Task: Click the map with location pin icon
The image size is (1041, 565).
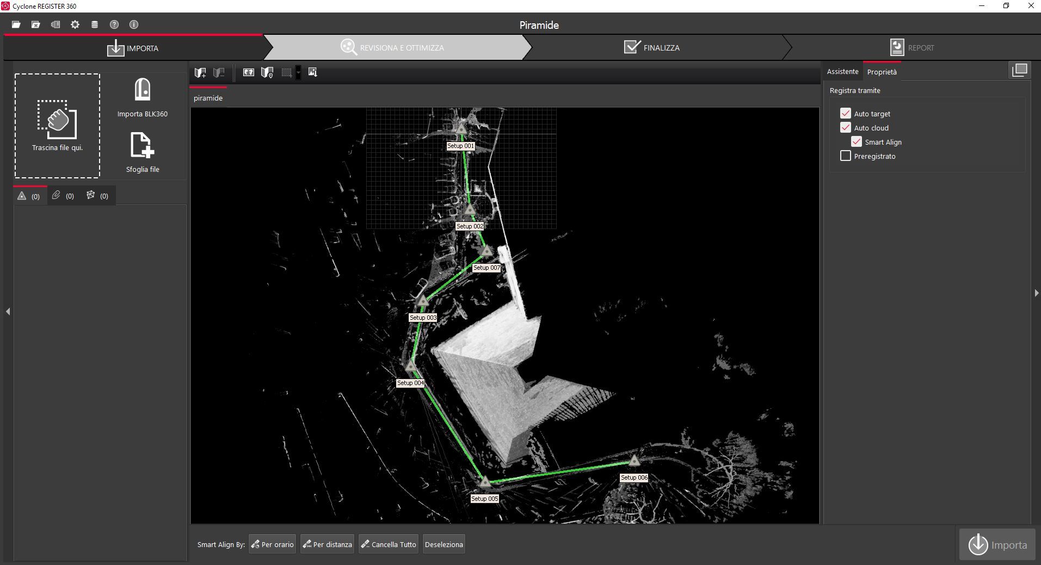Action: pyautogui.click(x=267, y=72)
